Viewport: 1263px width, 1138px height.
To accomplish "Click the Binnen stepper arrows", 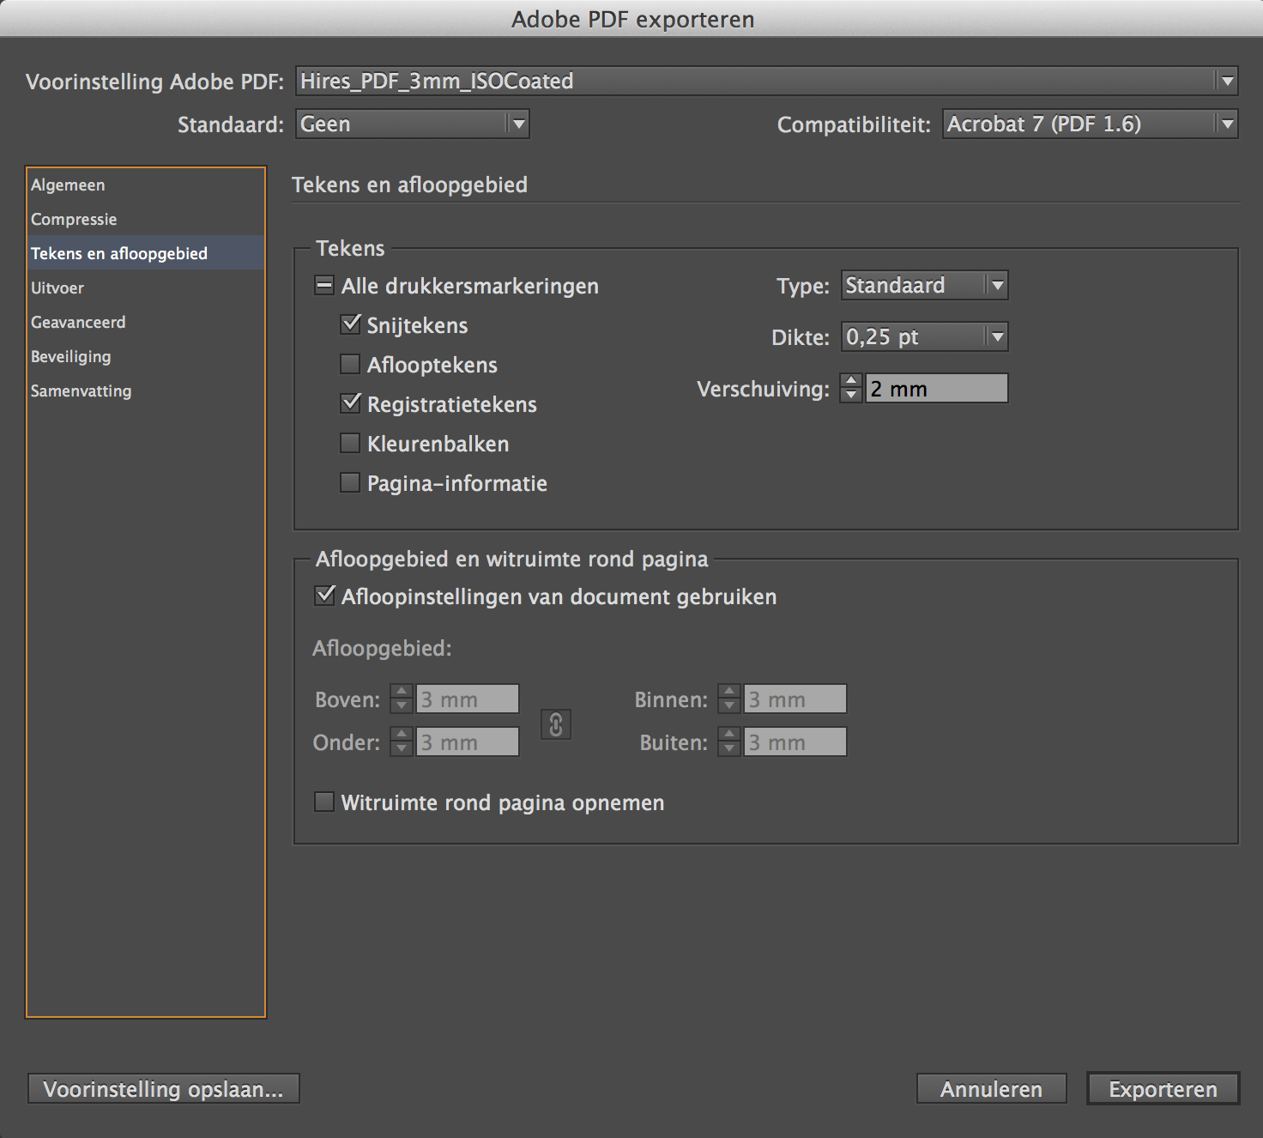I will coord(729,699).
